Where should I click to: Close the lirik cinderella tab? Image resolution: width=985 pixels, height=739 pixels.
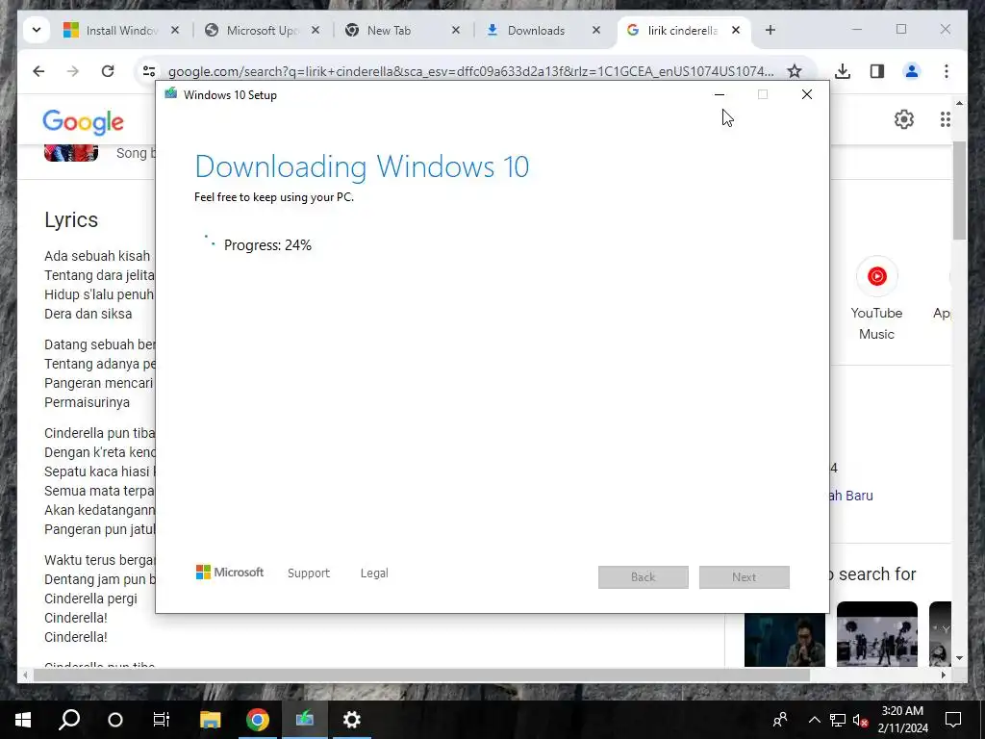(x=736, y=30)
